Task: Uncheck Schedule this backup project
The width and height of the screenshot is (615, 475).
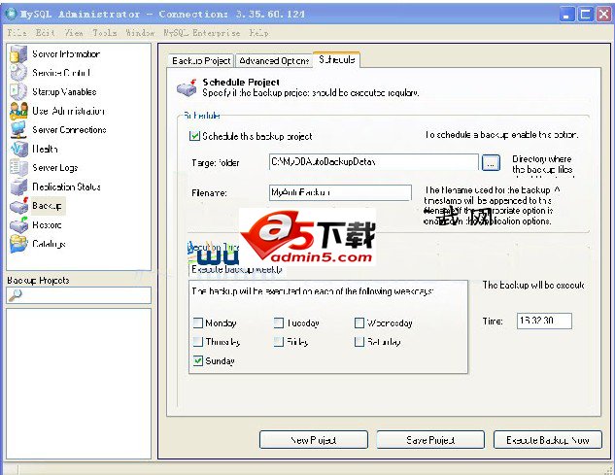Action: [x=194, y=136]
